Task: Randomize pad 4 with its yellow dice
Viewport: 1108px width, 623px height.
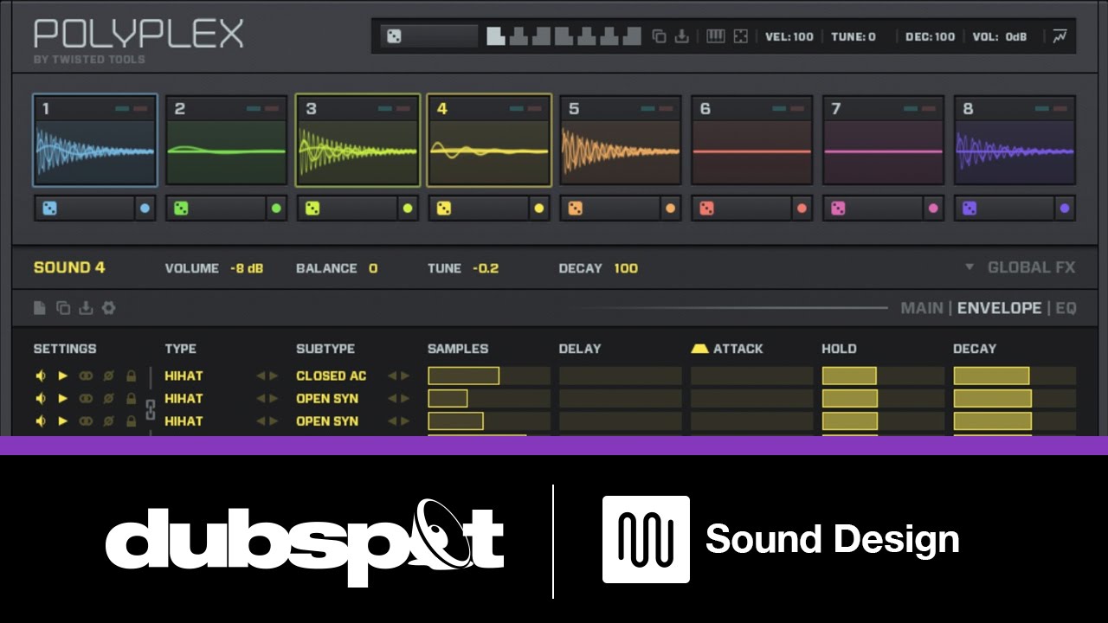Action: (445, 209)
